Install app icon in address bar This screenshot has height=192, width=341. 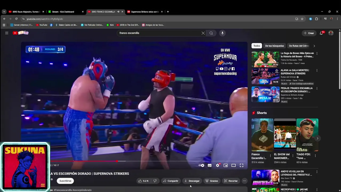[297, 19]
